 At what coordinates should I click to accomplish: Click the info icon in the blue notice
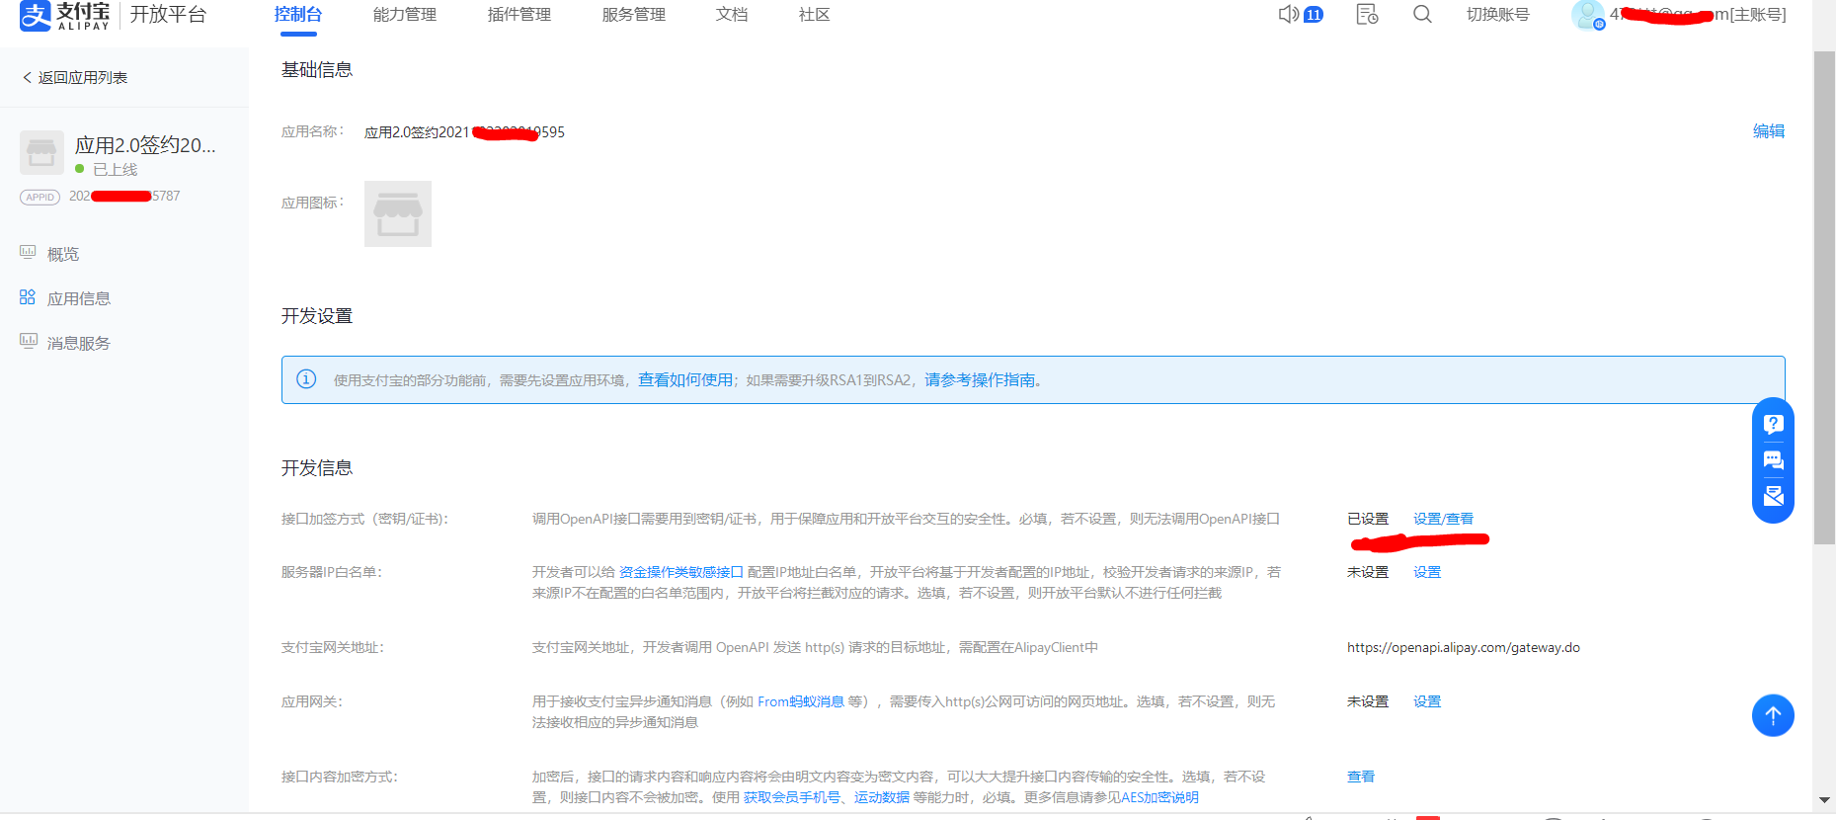[306, 379]
